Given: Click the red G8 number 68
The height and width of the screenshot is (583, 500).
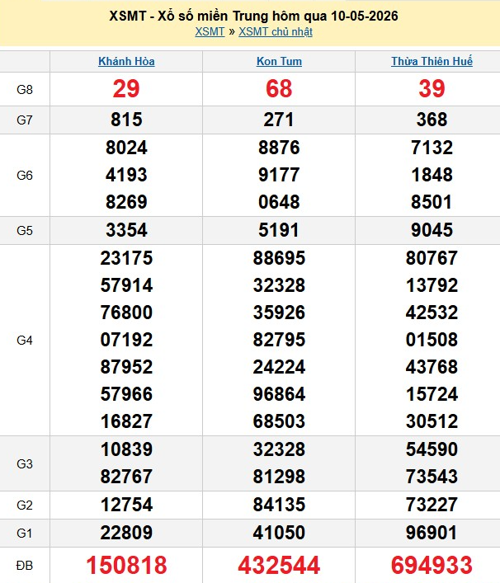Looking at the screenshot, I should (x=279, y=89).
